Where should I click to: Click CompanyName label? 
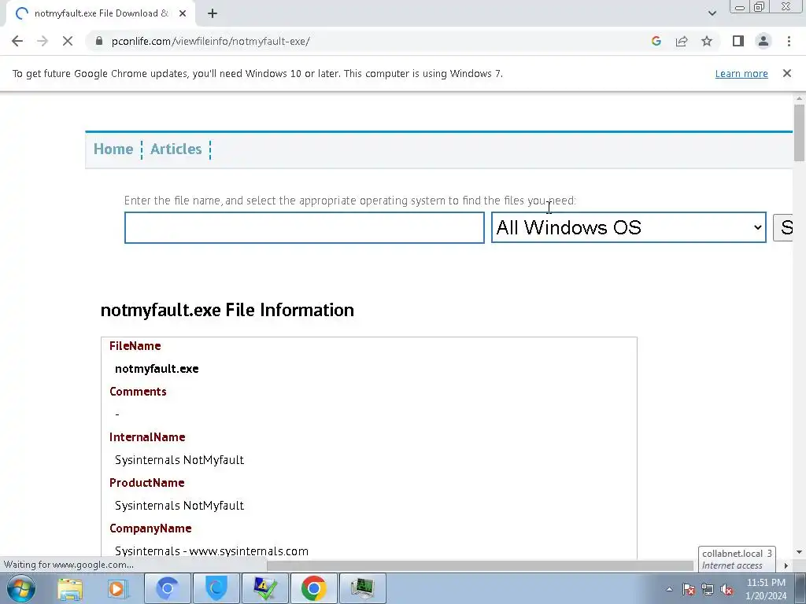[x=150, y=528]
